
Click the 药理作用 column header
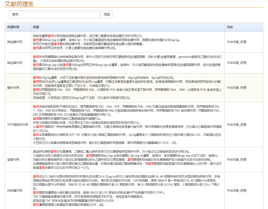(x=13, y=27)
